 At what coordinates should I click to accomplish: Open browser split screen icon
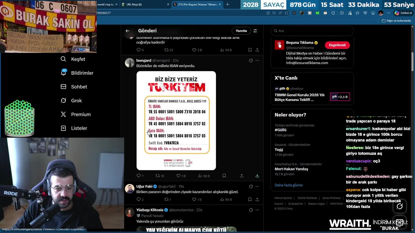point(342,13)
